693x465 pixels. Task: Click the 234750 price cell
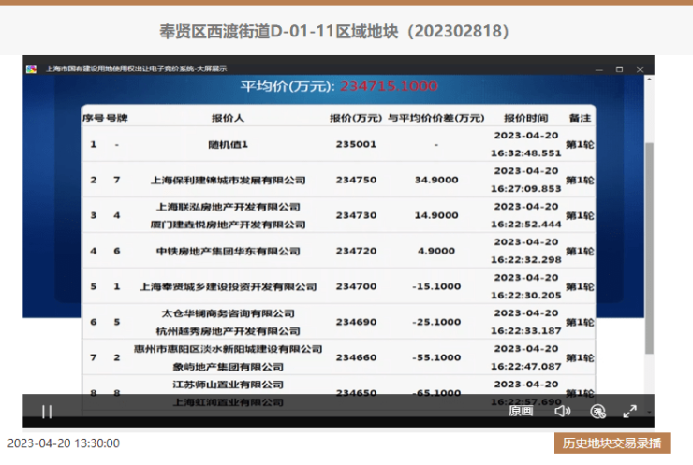(356, 181)
